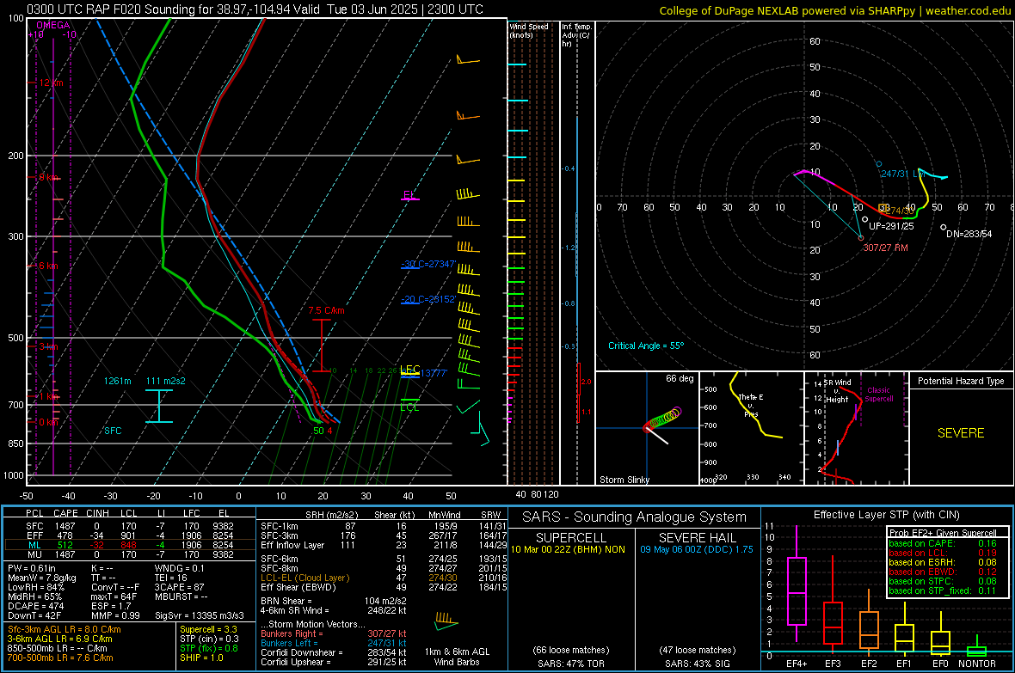Select the highlighted ML parcel row
1015x673 pixels.
pyautogui.click(x=130, y=545)
